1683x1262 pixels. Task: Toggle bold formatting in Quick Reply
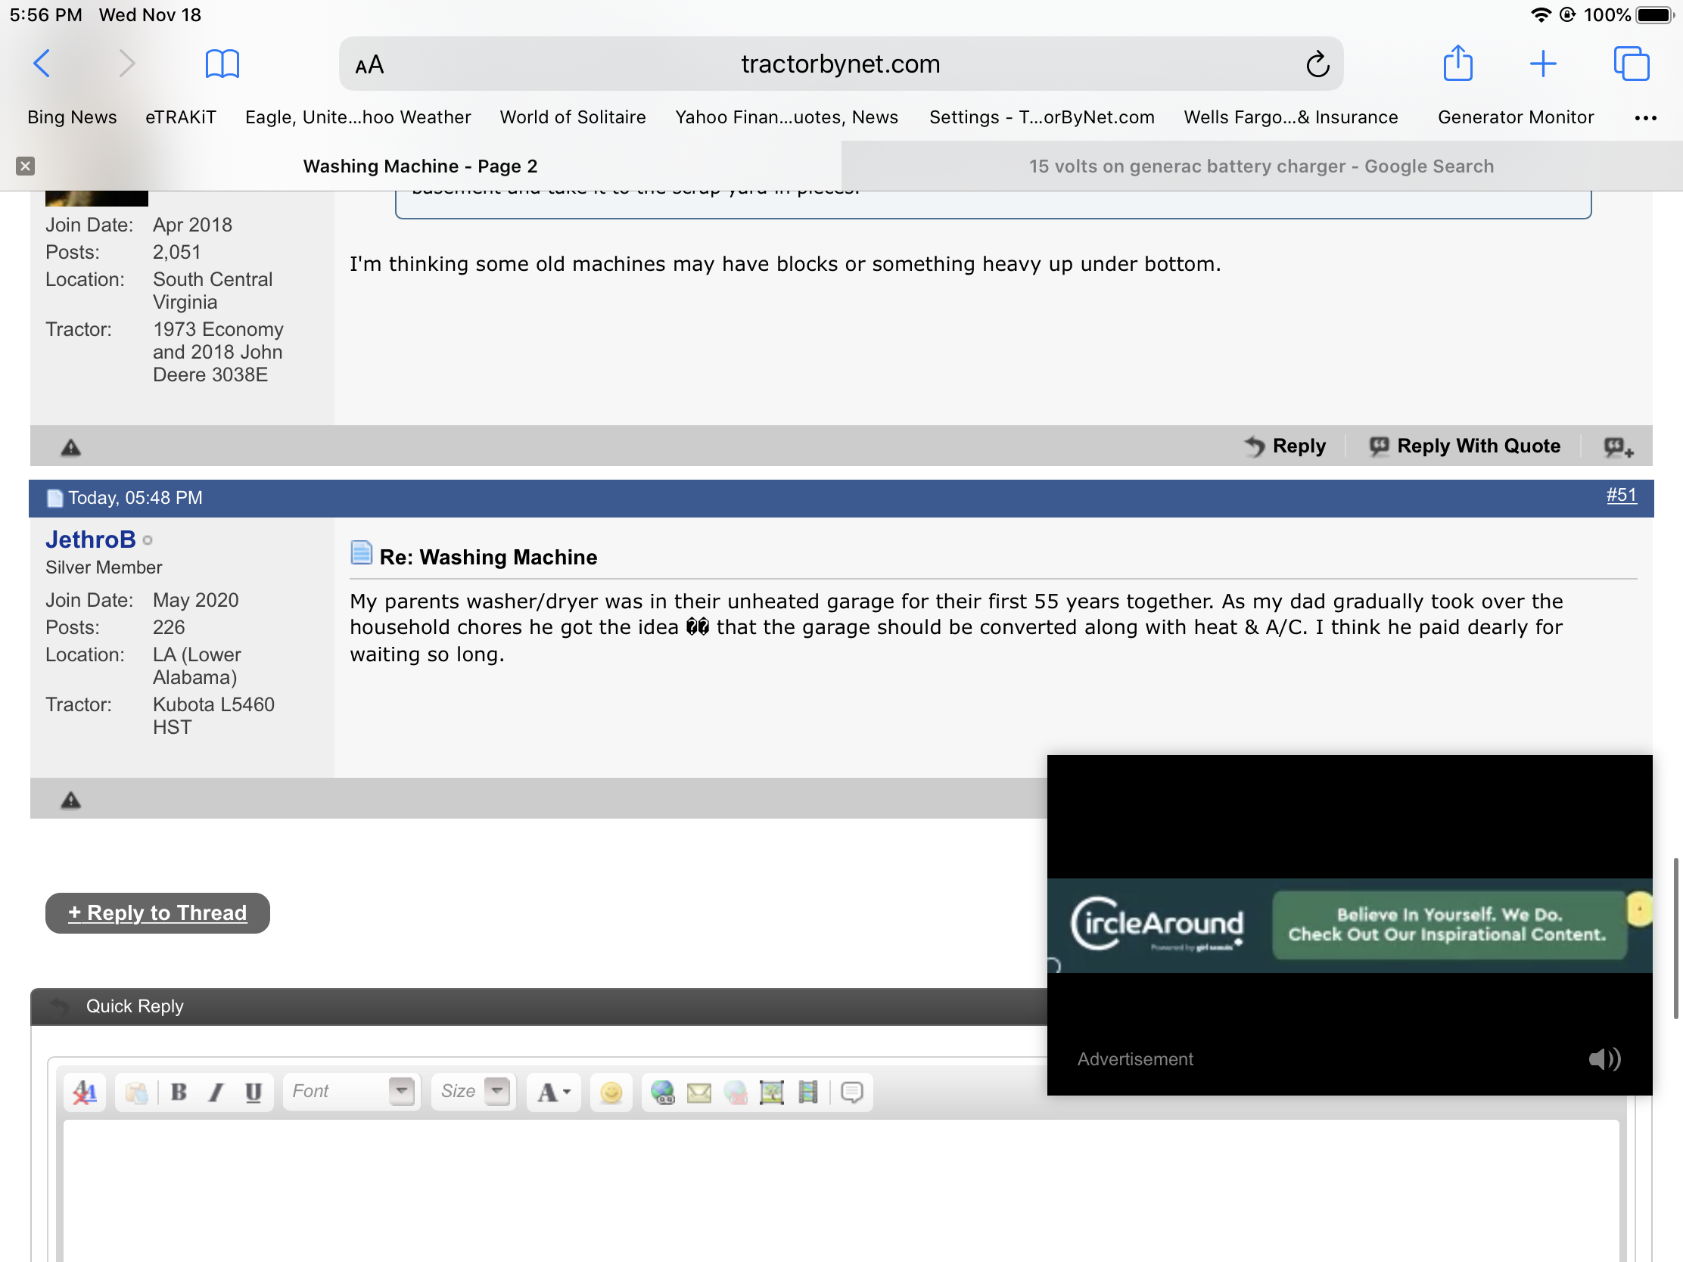coord(179,1093)
